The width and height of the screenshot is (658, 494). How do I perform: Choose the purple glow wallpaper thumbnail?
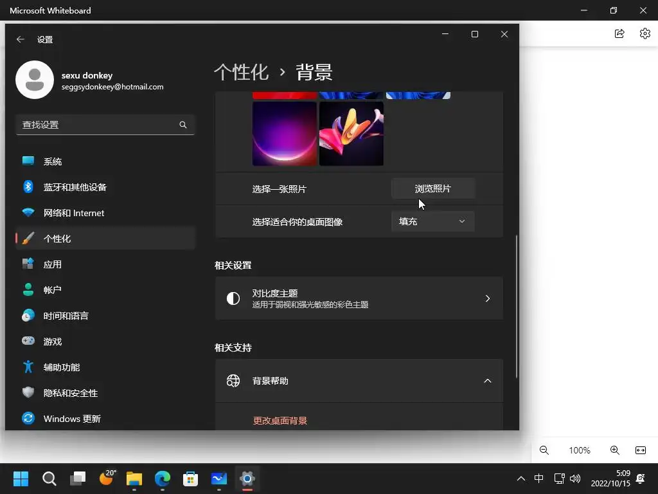tap(285, 134)
